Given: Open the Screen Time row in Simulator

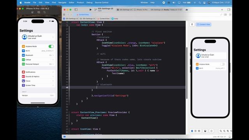Looking at the screenshot, I should tap(38, 86).
